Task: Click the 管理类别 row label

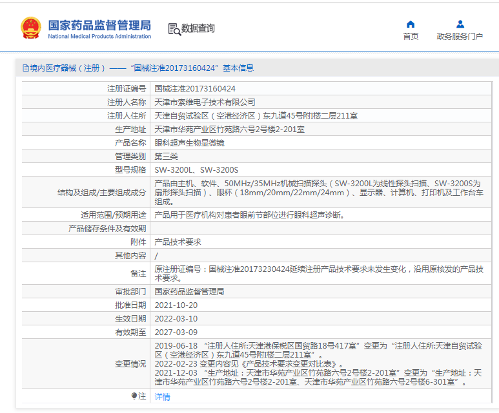Action: [130, 157]
